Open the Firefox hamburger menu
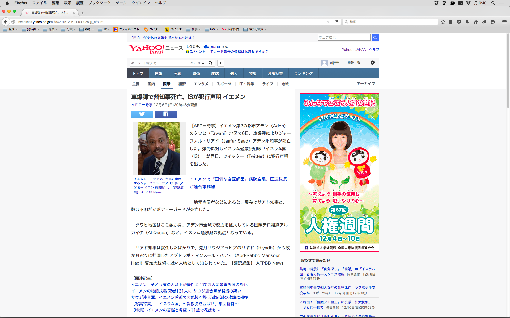 pos(504,22)
